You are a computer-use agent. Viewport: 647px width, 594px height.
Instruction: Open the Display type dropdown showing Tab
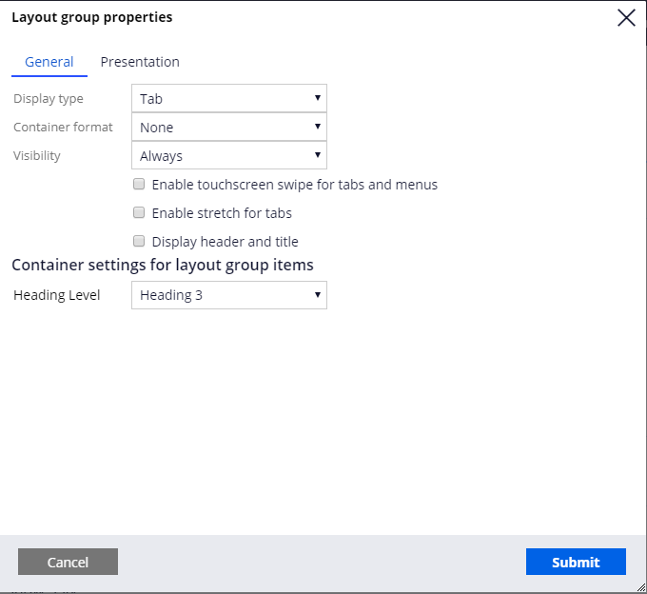(229, 98)
